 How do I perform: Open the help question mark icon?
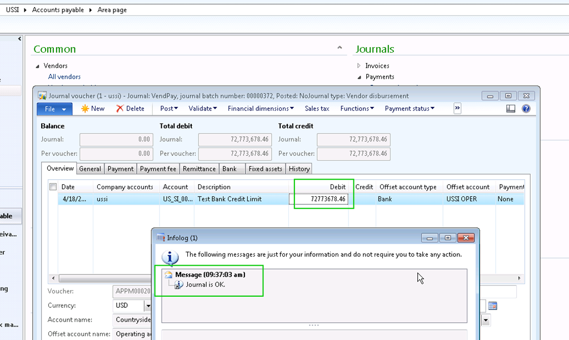(x=526, y=109)
